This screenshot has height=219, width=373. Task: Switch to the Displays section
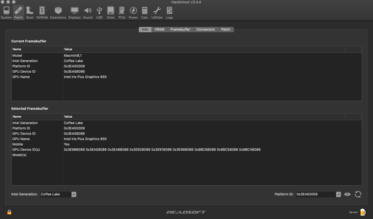74,13
